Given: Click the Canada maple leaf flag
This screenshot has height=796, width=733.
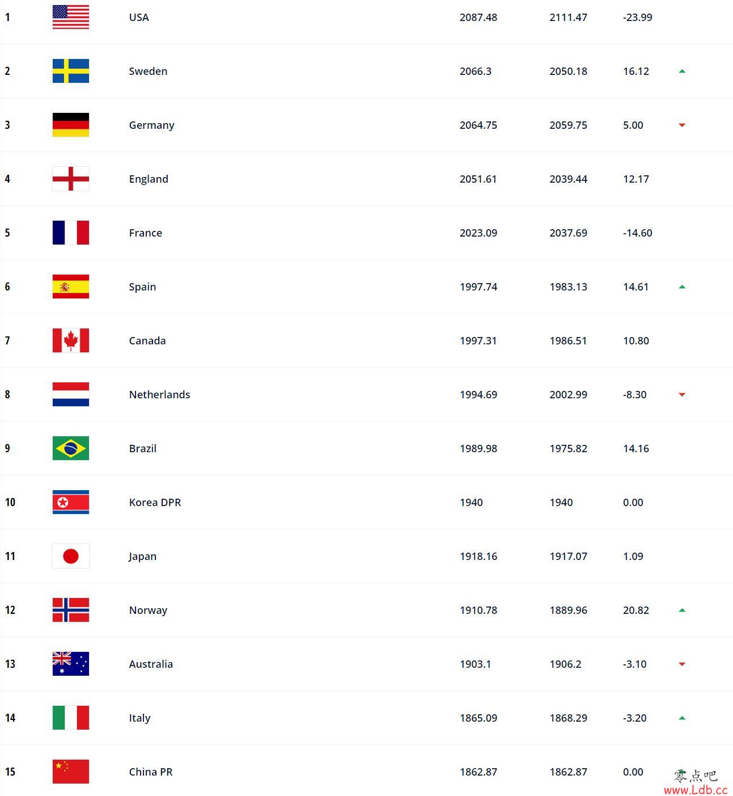Looking at the screenshot, I should tap(71, 340).
